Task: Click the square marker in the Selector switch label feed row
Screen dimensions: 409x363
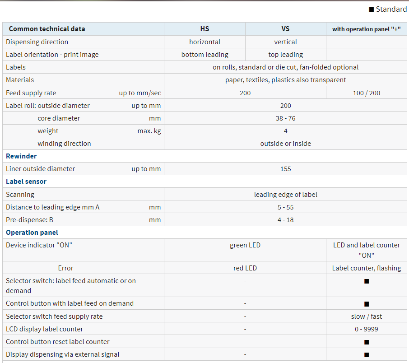Action: (x=367, y=281)
